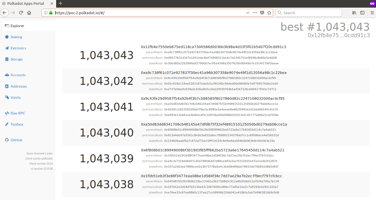Click block number 1,043,042
The image size is (376, 200).
coord(107,81)
